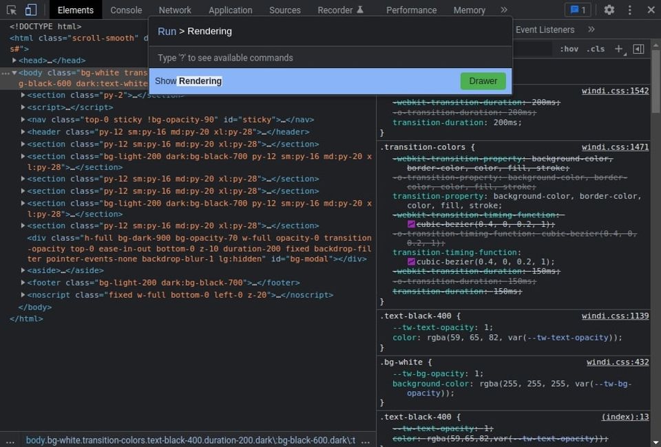Open the Application tab

[x=230, y=10]
